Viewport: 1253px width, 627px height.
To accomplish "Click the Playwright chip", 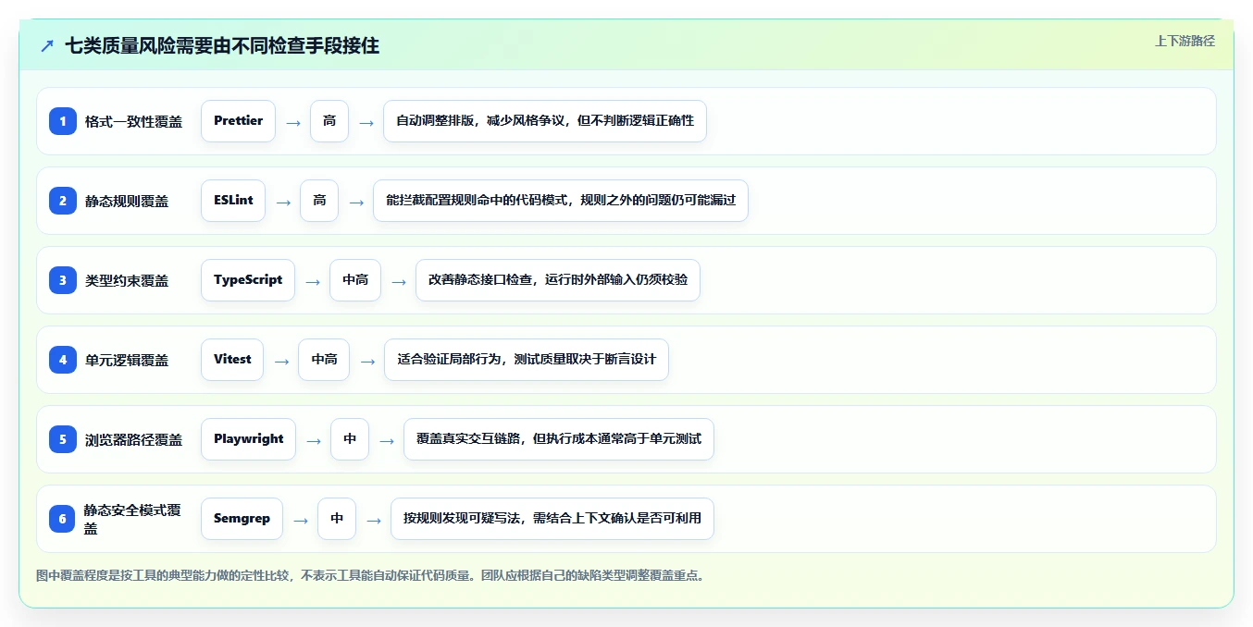I will pyautogui.click(x=248, y=439).
